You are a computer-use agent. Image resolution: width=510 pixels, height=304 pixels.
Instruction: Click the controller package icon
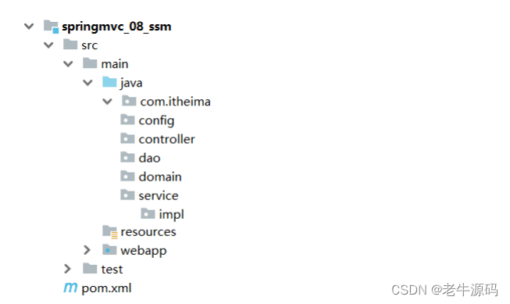(x=127, y=138)
